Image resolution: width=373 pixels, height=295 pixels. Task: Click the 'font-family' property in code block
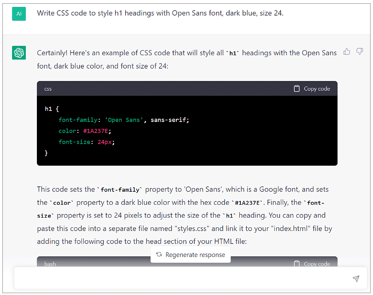coord(78,120)
